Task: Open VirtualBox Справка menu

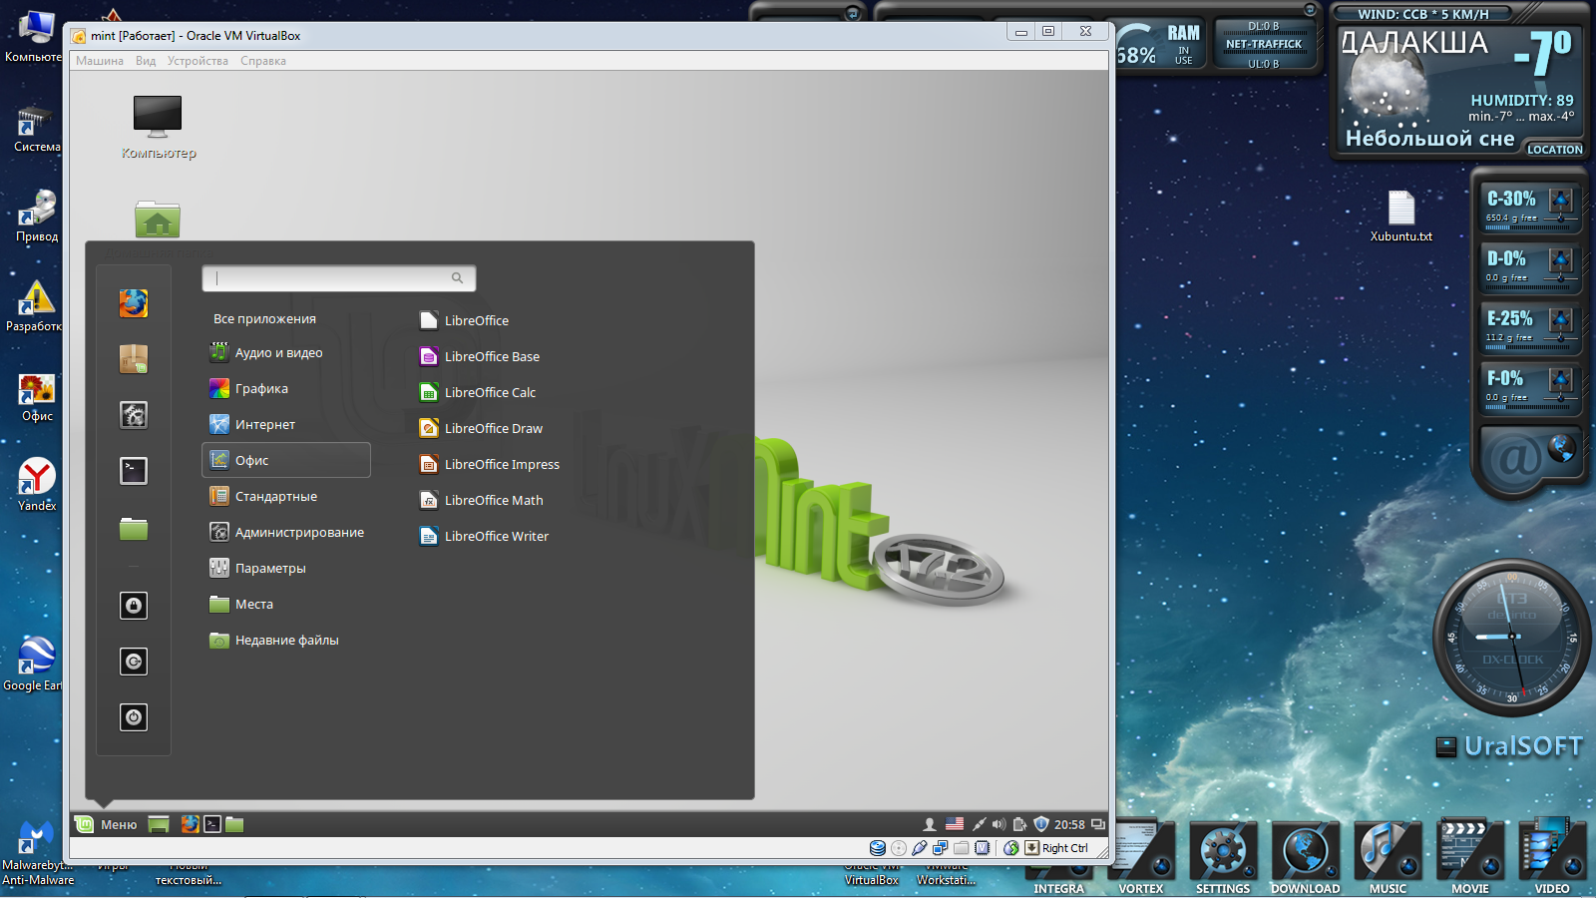Action: 263,61
